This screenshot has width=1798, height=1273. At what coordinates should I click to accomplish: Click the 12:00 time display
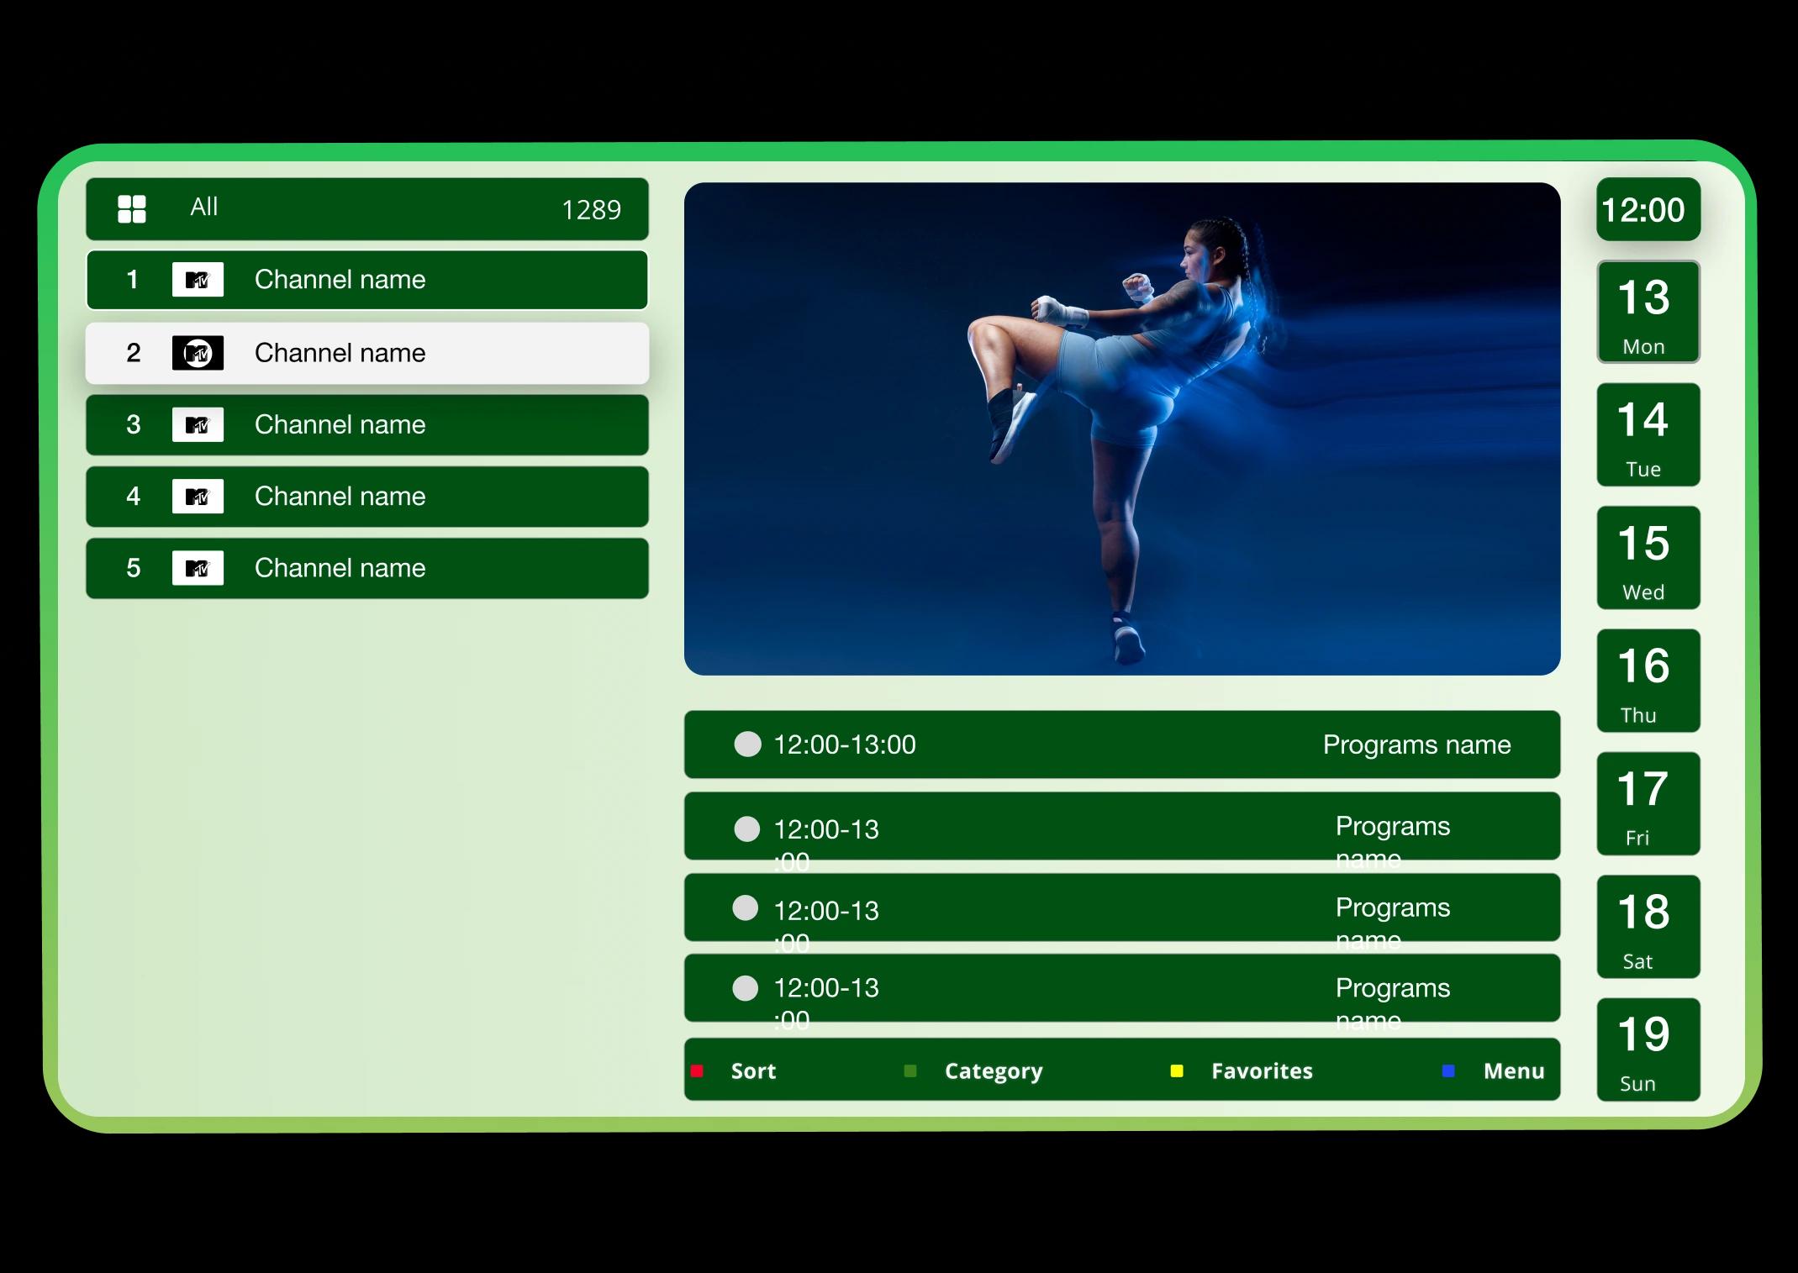coord(1647,210)
